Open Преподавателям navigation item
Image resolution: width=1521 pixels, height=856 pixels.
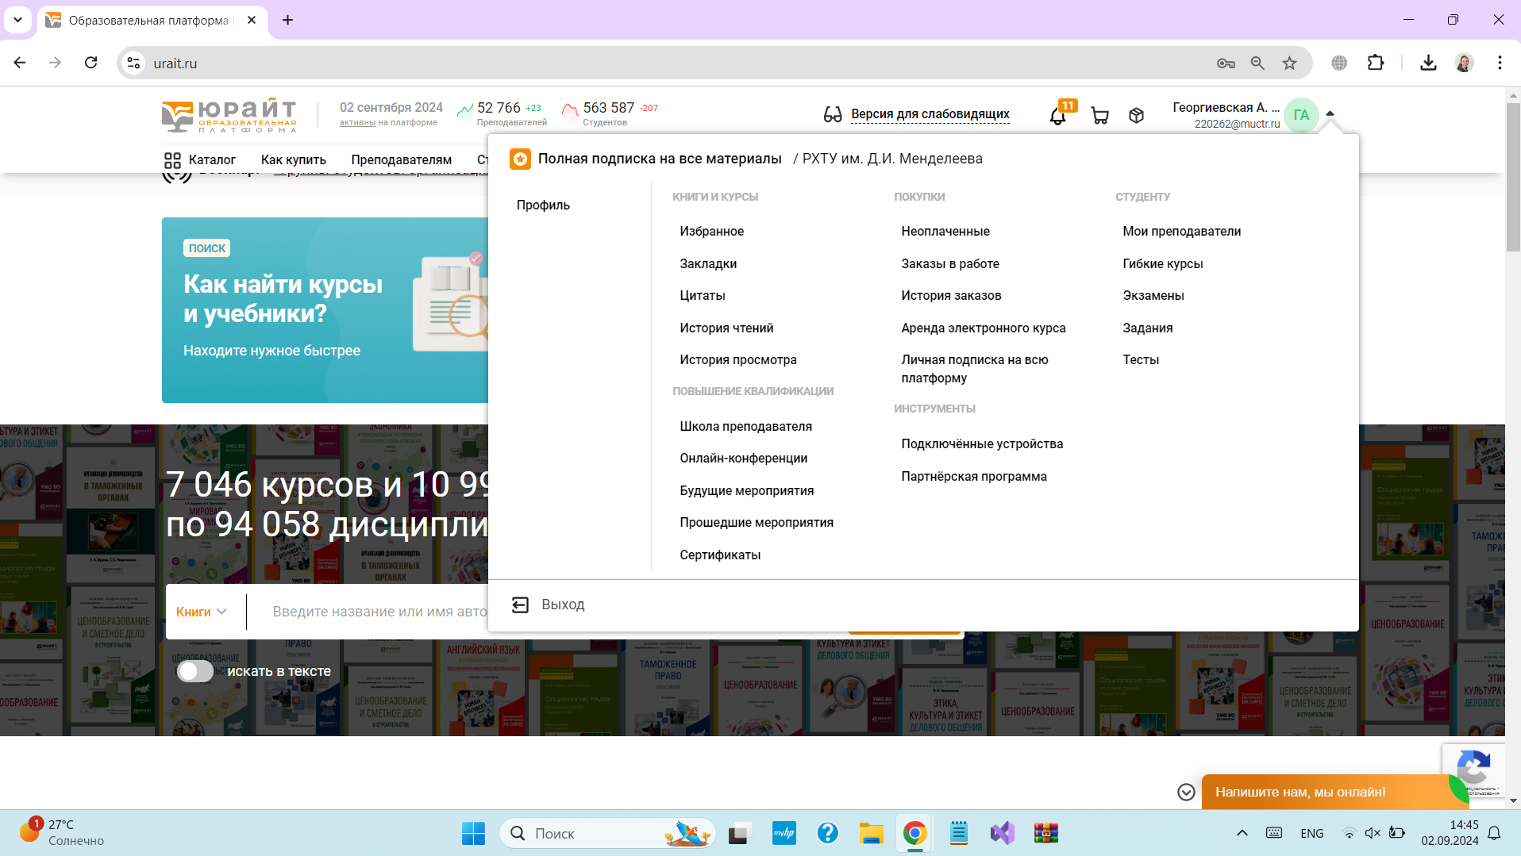[x=402, y=159]
